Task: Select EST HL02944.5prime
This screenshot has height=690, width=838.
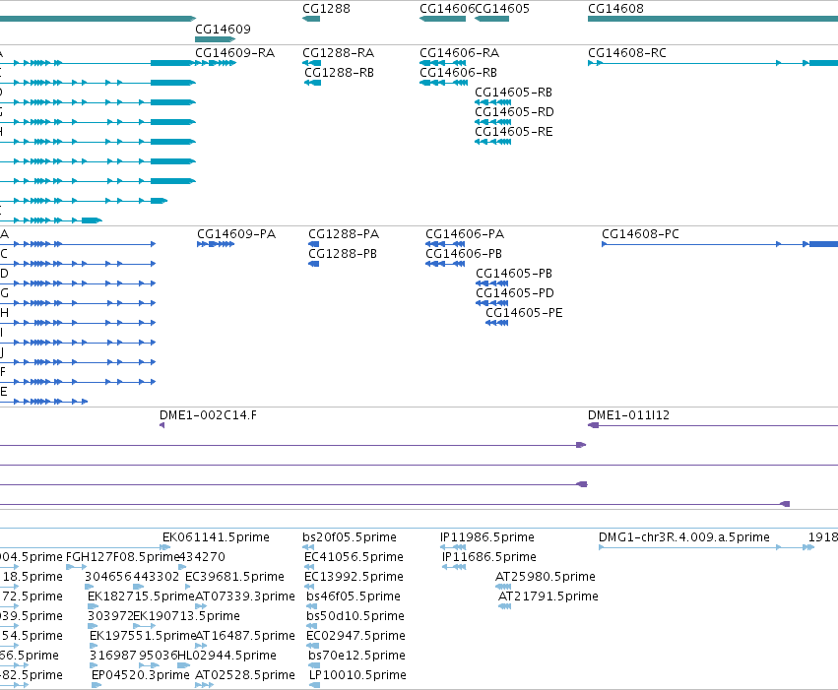Action: pos(226,656)
